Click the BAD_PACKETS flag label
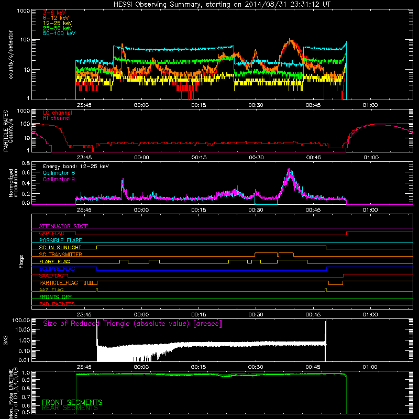Viewport: 419px width, 419px height. pyautogui.click(x=57, y=304)
